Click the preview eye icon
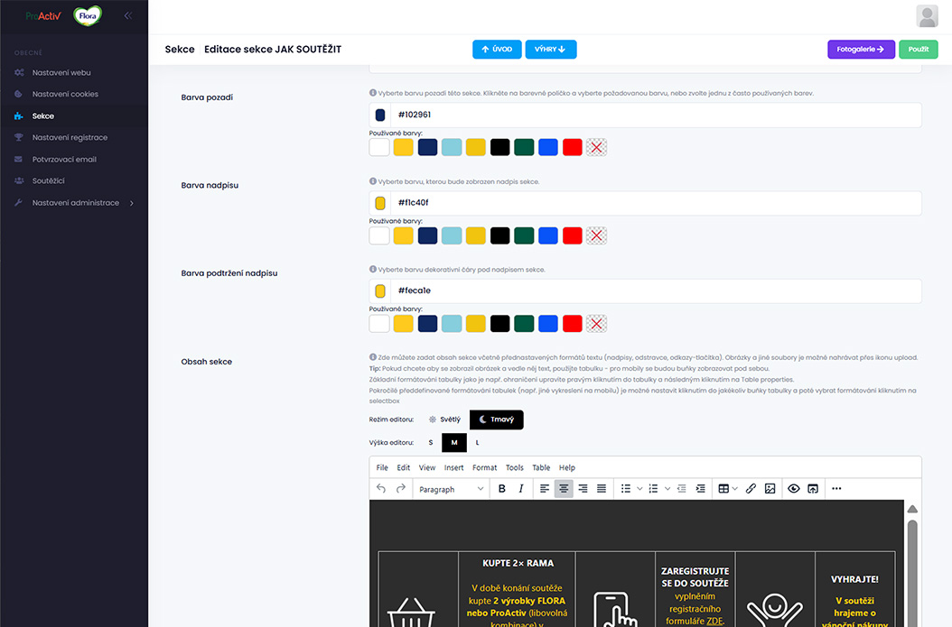952x627 pixels. pos(794,489)
